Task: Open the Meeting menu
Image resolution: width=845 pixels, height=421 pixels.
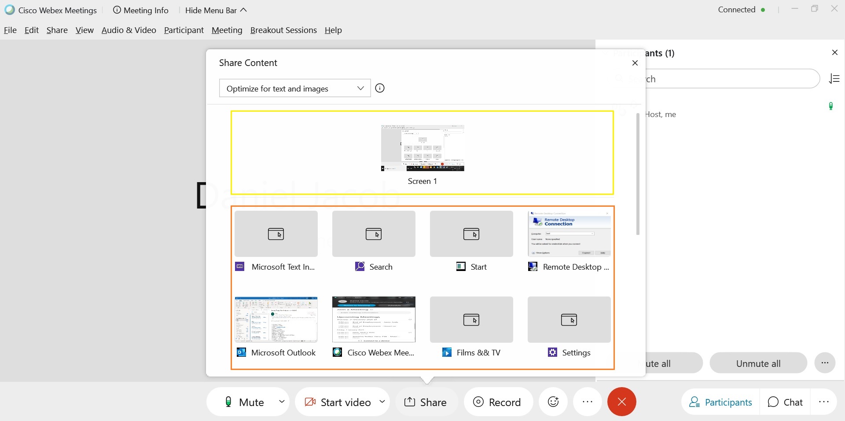Action: 227,30
